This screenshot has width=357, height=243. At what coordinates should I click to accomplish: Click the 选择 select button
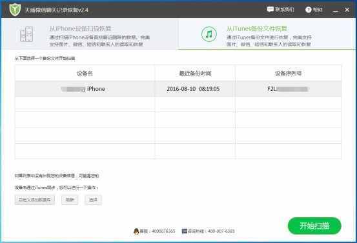[x=93, y=200]
